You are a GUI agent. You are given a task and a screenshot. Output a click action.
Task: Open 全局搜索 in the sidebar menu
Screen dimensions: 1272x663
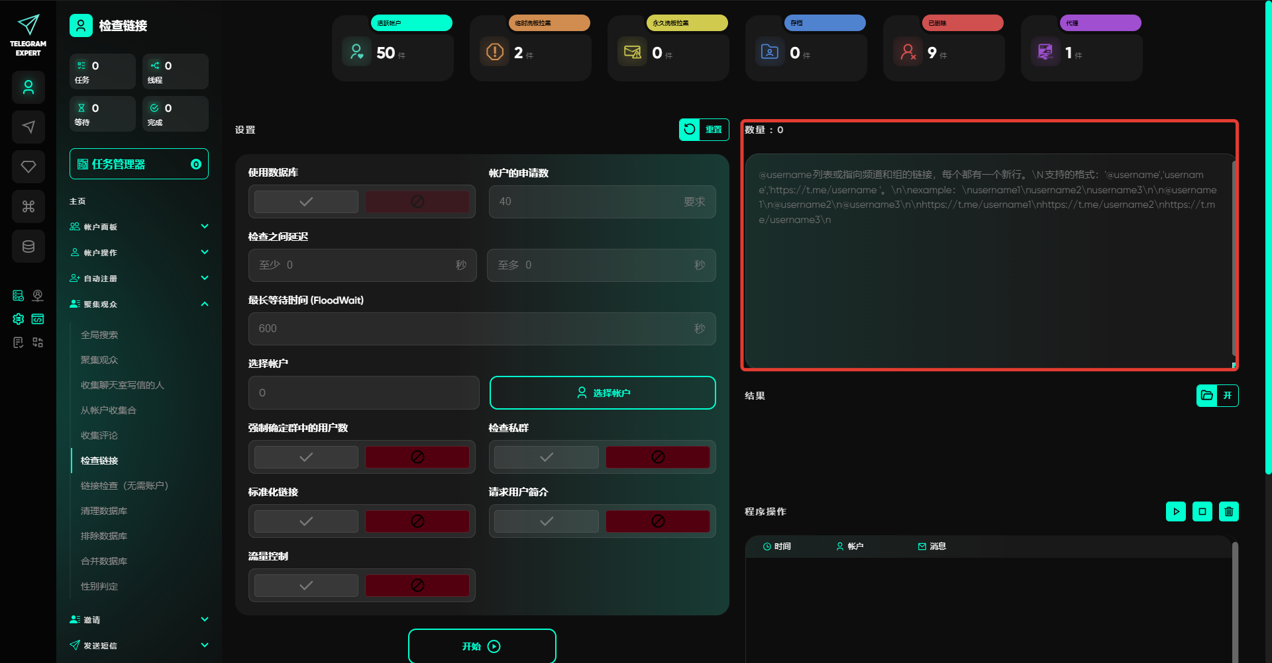99,335
